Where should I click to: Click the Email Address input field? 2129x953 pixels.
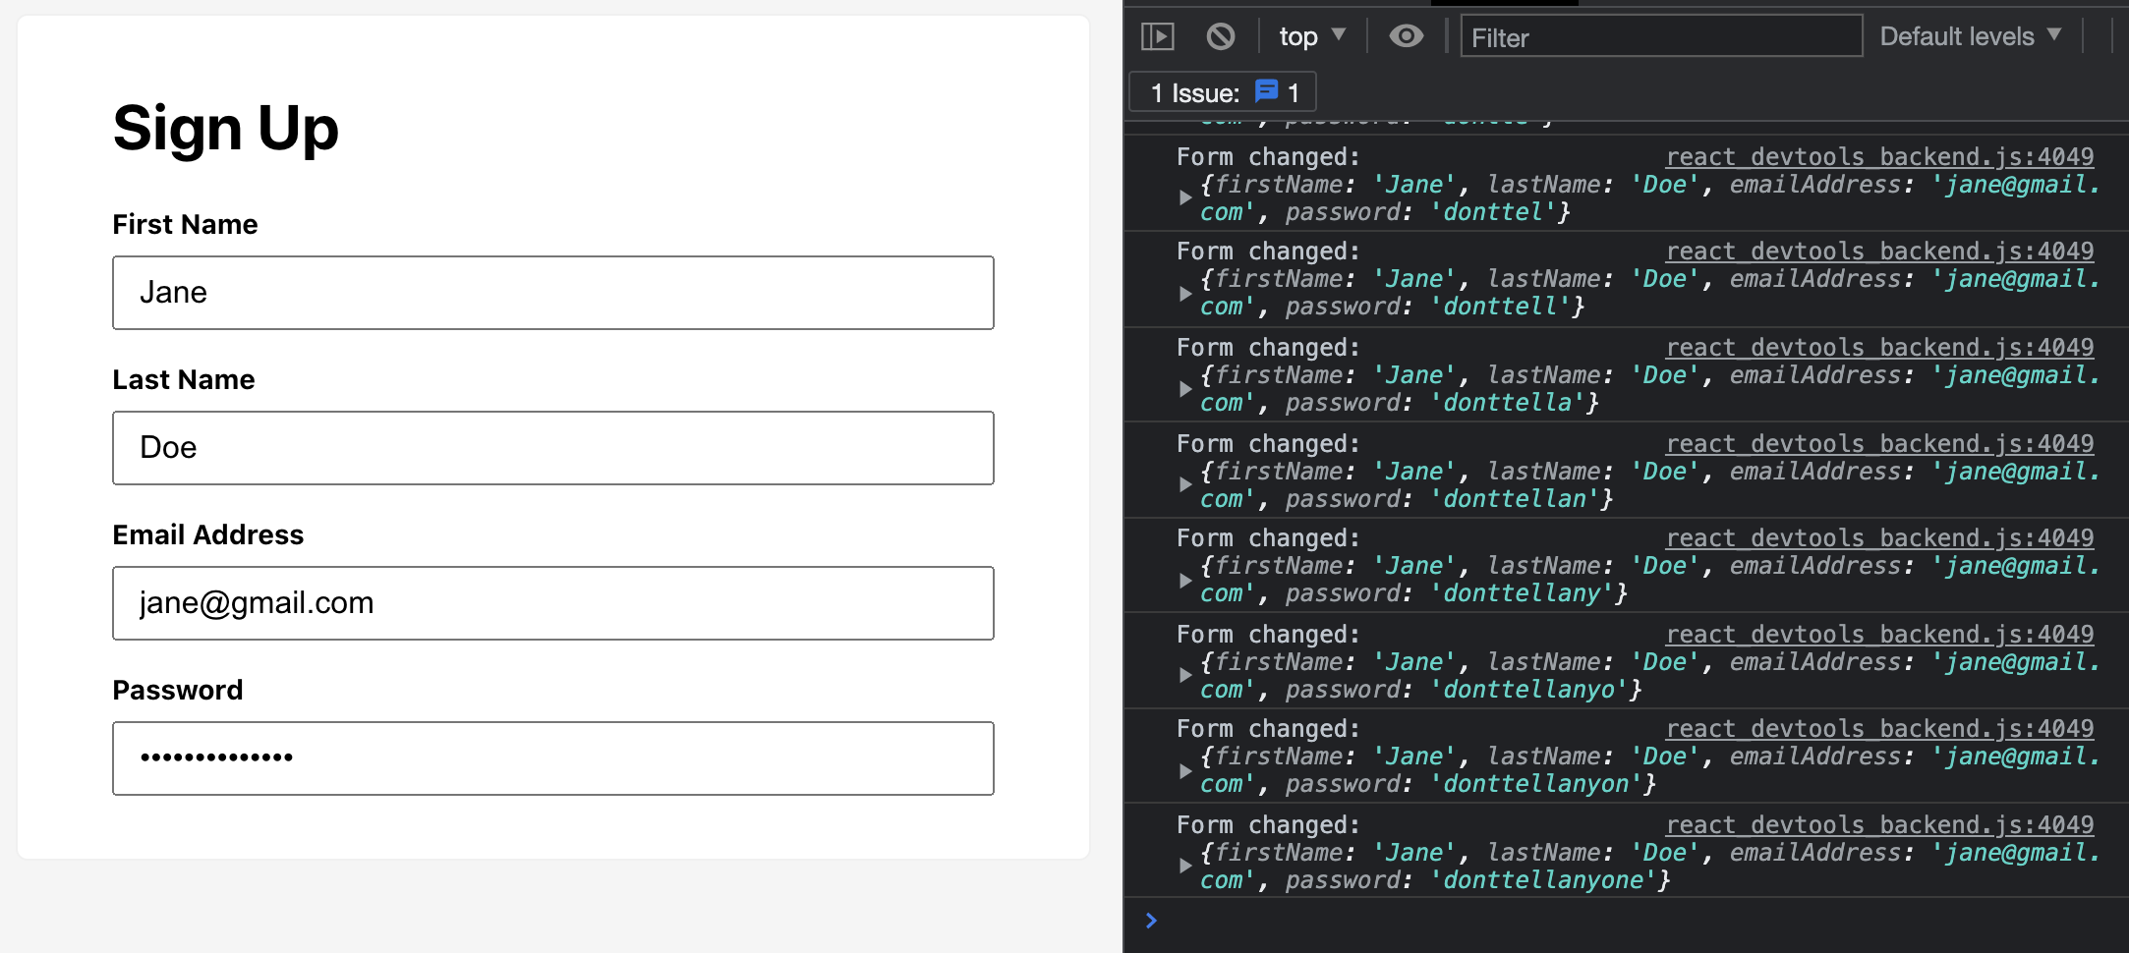point(552,603)
